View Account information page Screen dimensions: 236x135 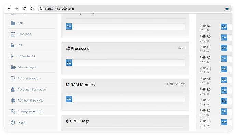31,89
